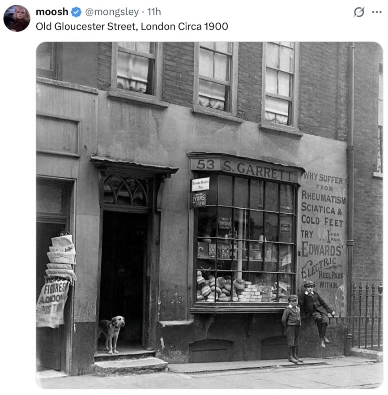Open moosh's profile avatar picture
Viewport: 388px width, 395px height.
(17, 18)
